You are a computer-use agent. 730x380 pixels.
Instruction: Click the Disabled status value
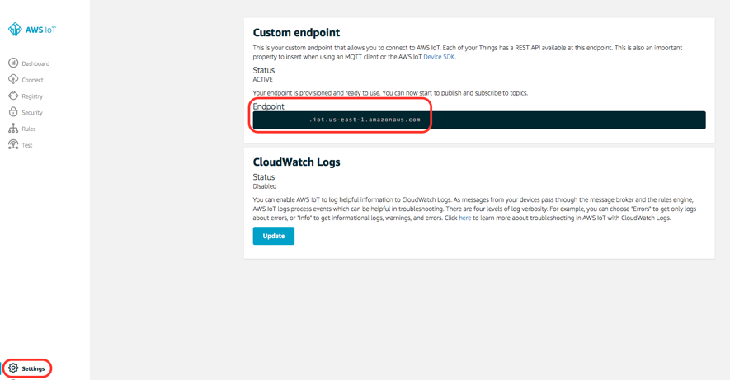[x=265, y=186]
